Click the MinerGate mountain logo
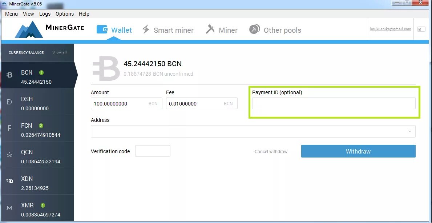 click(x=29, y=29)
